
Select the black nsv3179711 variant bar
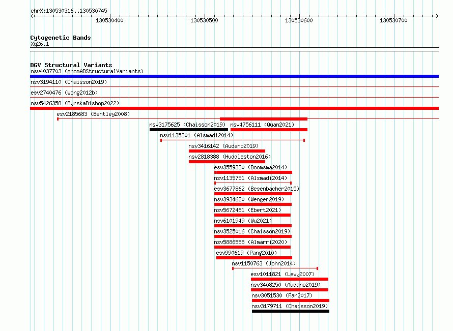point(291,311)
